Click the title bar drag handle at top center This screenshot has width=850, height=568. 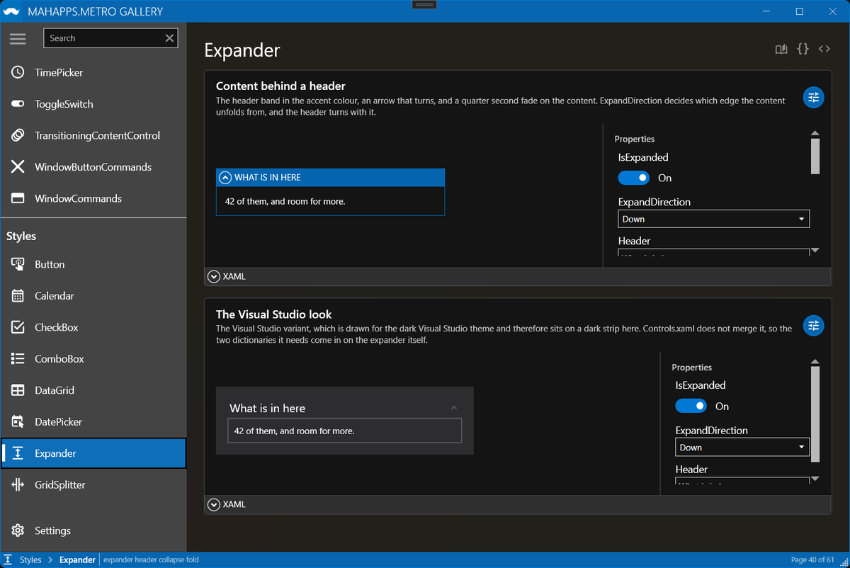tap(424, 5)
